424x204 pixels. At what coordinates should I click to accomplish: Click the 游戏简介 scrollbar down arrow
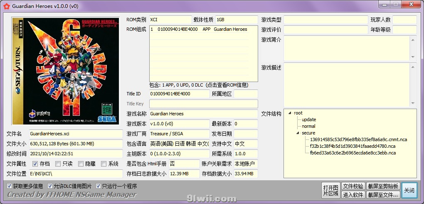tap(413, 57)
